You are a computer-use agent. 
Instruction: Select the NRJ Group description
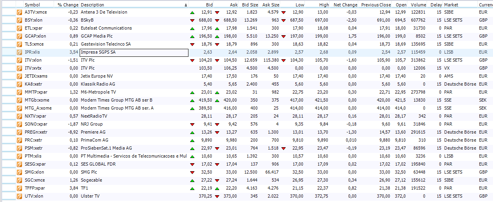pyautogui.click(x=92, y=124)
